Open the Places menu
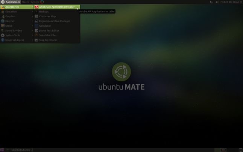243x152 pixels. pos(25,2)
